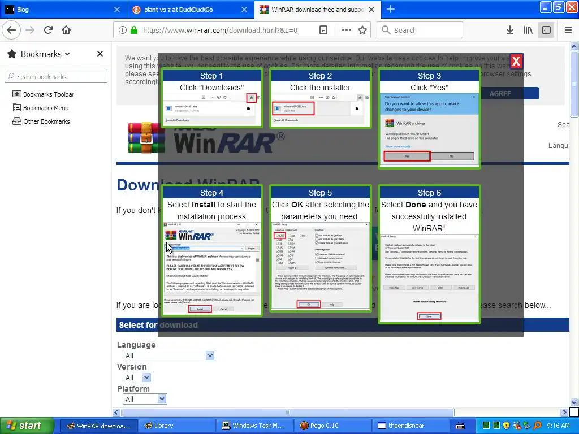
Task: Click the Step 2 installer thumbnail
Action: 320,98
